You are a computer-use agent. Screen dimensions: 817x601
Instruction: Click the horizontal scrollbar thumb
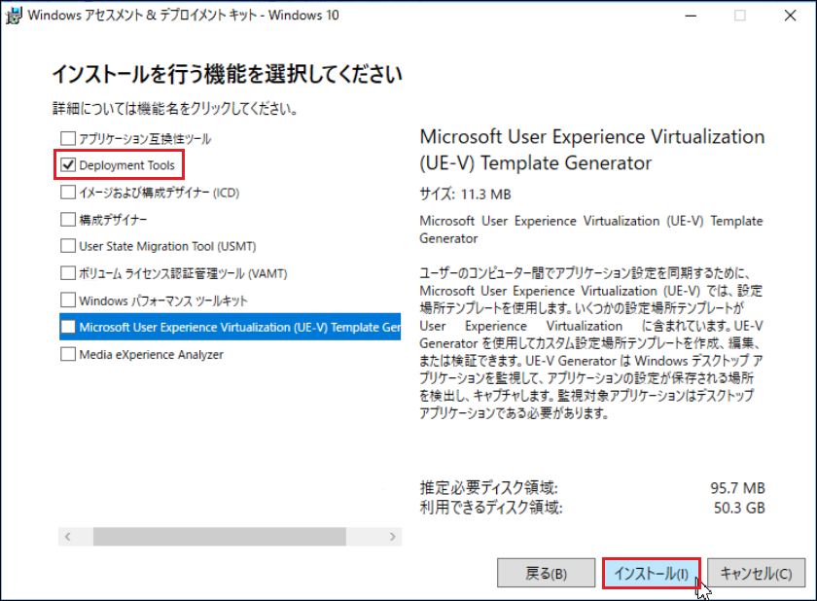(x=220, y=537)
